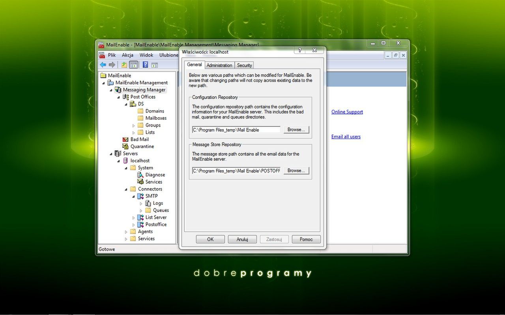
Task: Select the Diagnose magnifier icon
Action: pos(140,175)
